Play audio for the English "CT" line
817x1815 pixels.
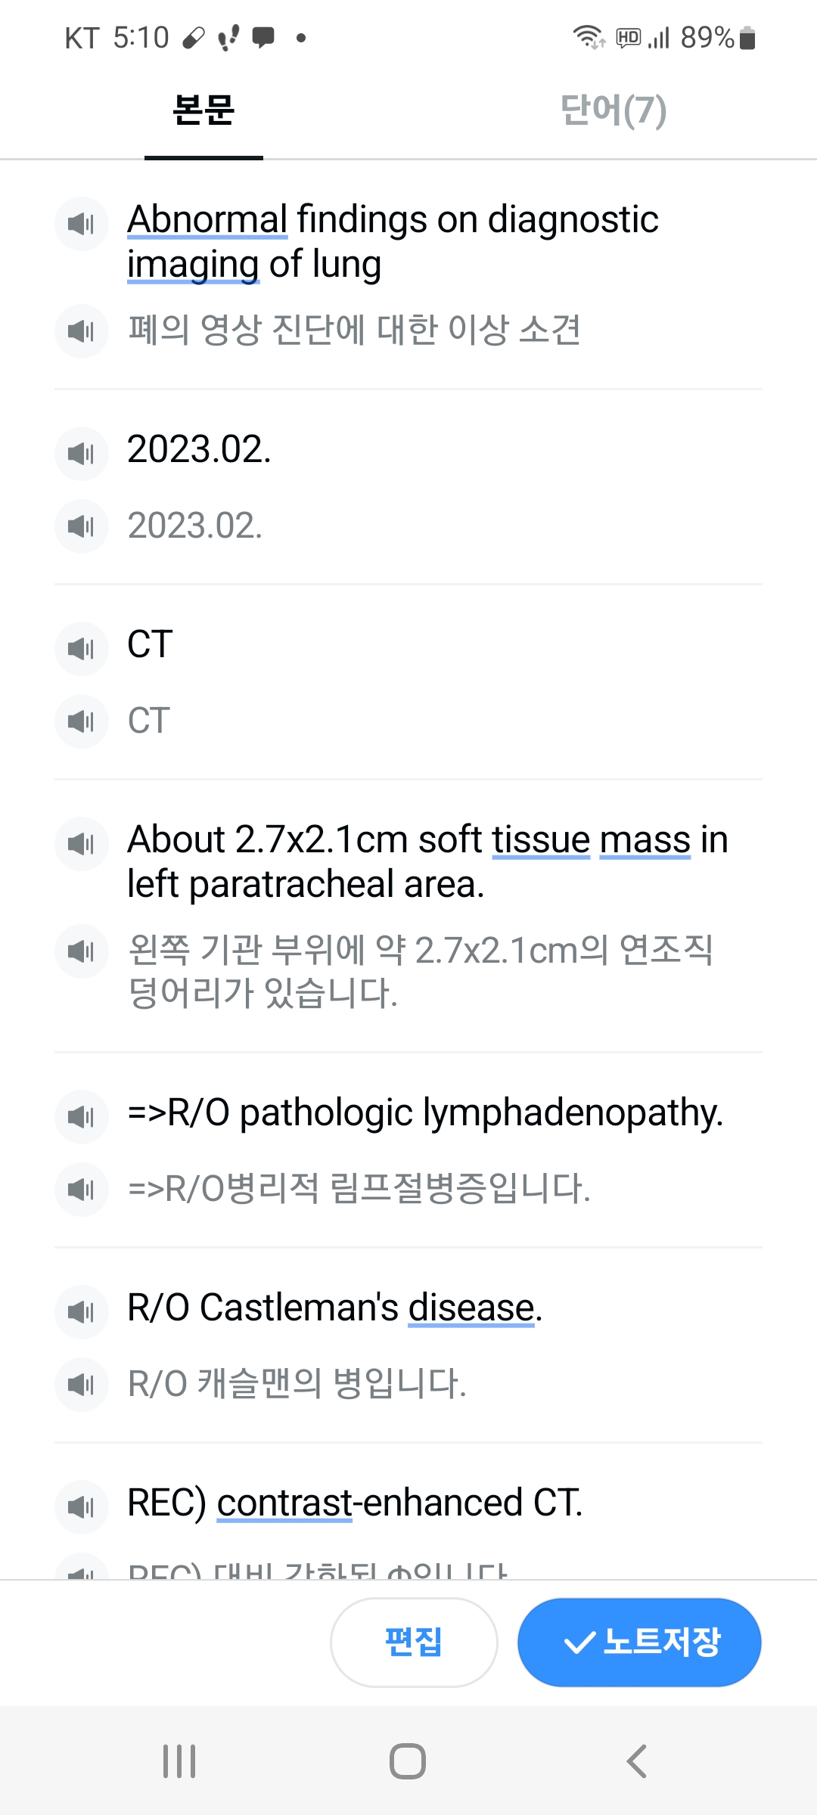(x=82, y=649)
